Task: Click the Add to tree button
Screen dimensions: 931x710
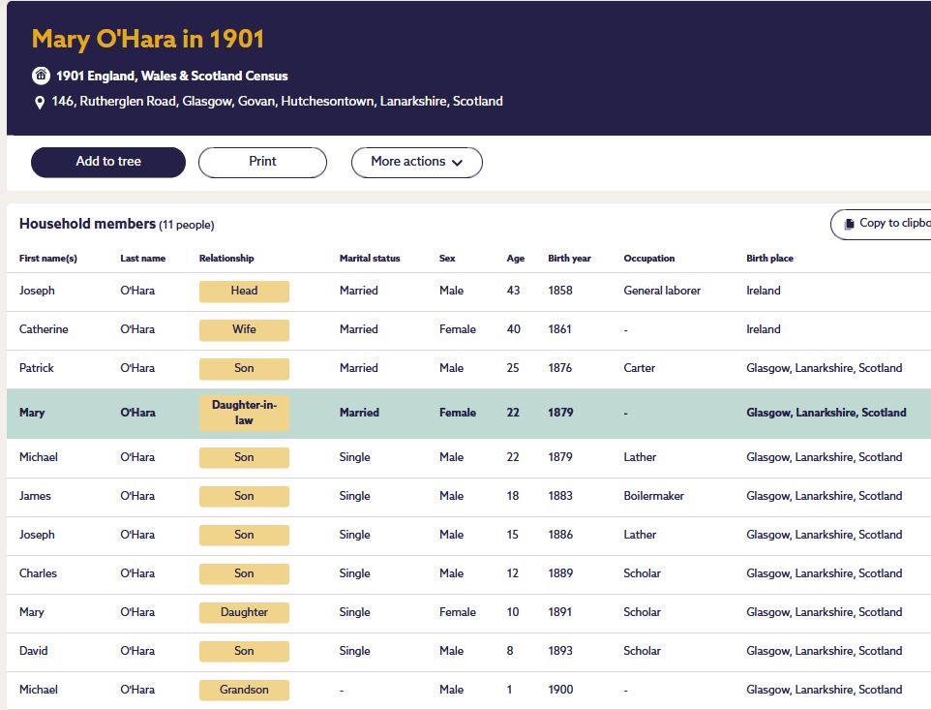Action: pyautogui.click(x=108, y=162)
